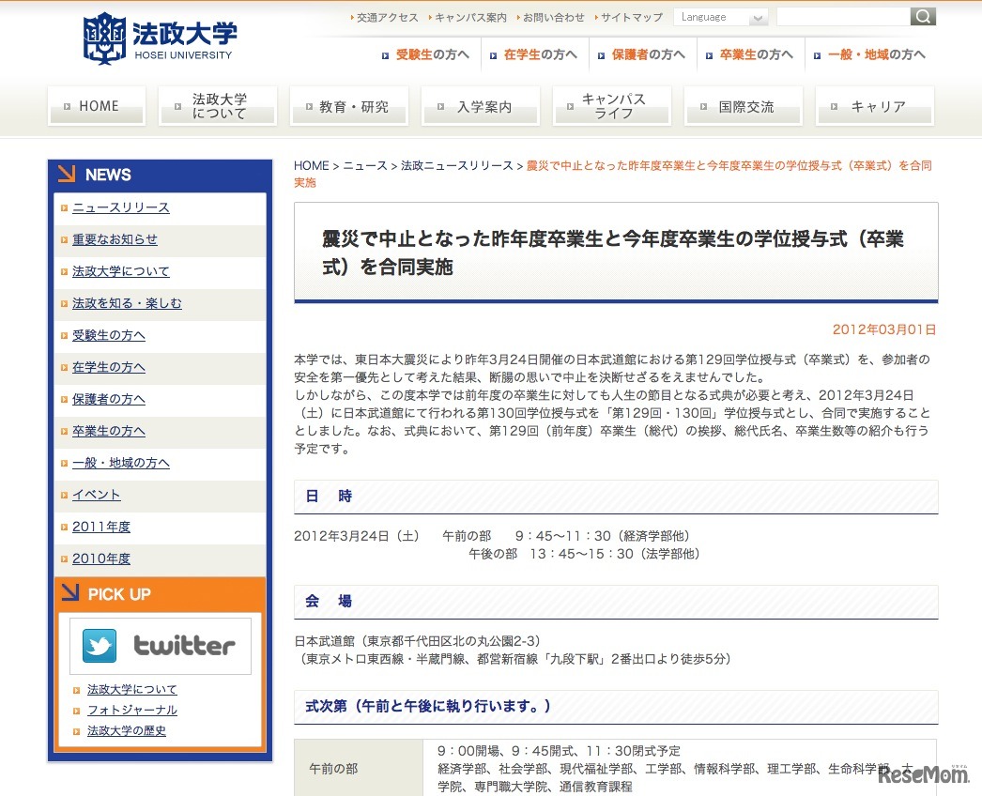The image size is (982, 796).
Task: Switch to the 入学案内 tab
Action: 480,106
